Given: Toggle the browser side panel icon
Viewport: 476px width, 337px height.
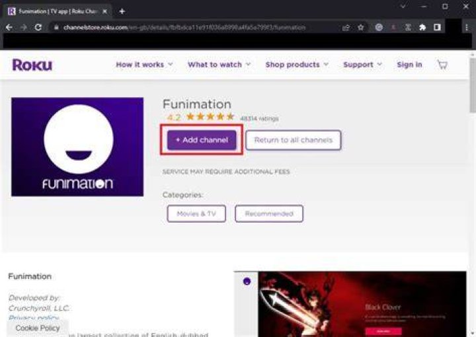Looking at the screenshot, I should [437, 27].
